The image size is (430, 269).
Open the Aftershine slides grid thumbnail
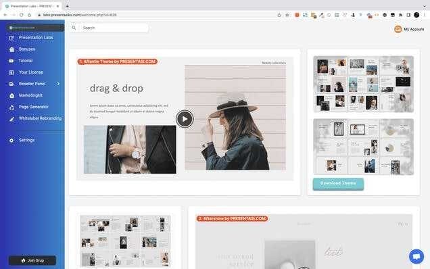coord(125,241)
